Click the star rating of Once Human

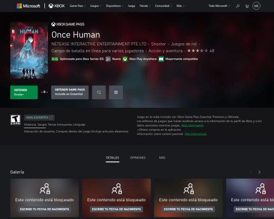[x=198, y=51]
